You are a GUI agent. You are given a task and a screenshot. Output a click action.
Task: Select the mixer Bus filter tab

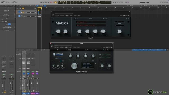(144, 50)
